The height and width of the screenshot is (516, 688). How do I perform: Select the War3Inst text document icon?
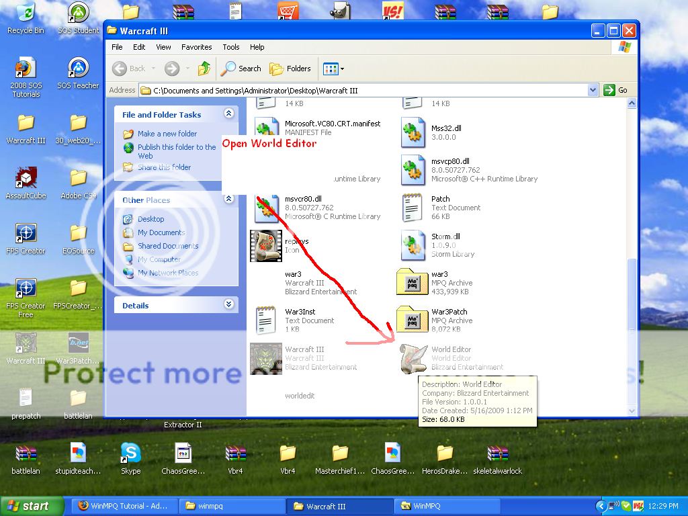pyautogui.click(x=266, y=320)
